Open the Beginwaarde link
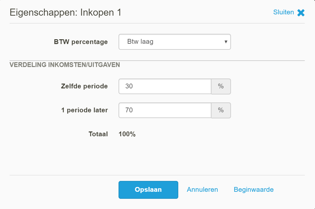This screenshot has height=209, width=315. (x=254, y=190)
